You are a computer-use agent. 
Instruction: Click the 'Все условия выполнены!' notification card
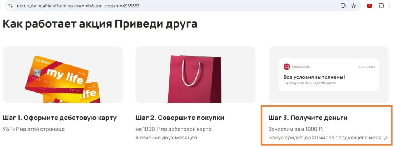[328, 75]
